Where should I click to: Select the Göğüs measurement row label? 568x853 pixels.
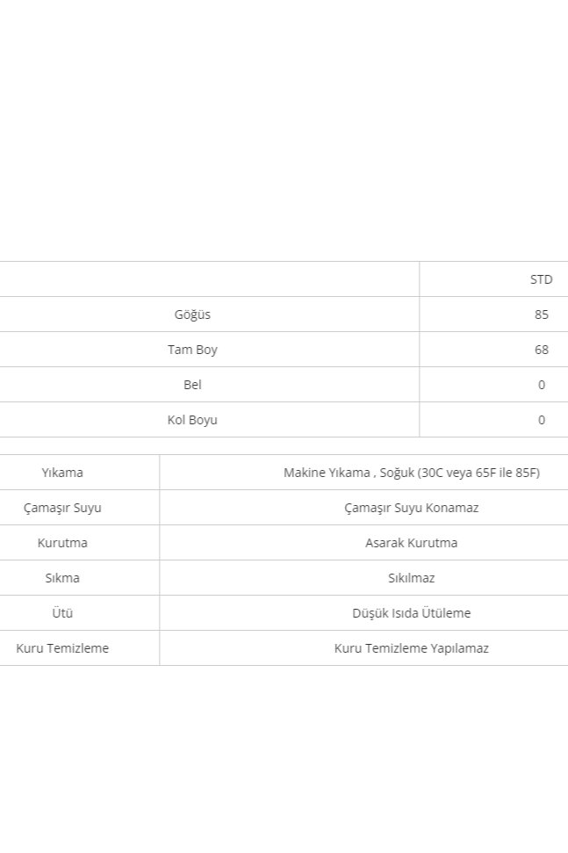pyautogui.click(x=192, y=314)
